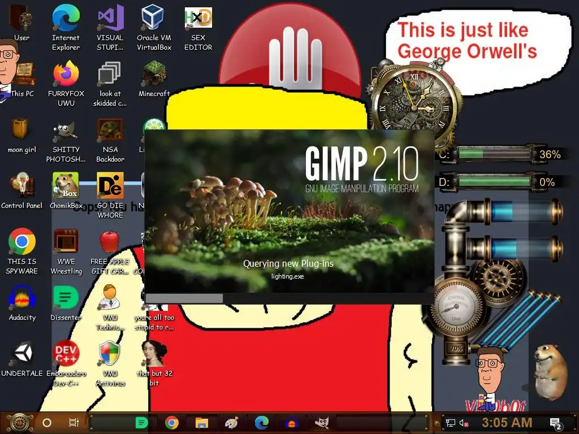The image size is (579, 434).
Task: Launch Oracle VM VirtualBox shortcut
Action: coord(154,28)
